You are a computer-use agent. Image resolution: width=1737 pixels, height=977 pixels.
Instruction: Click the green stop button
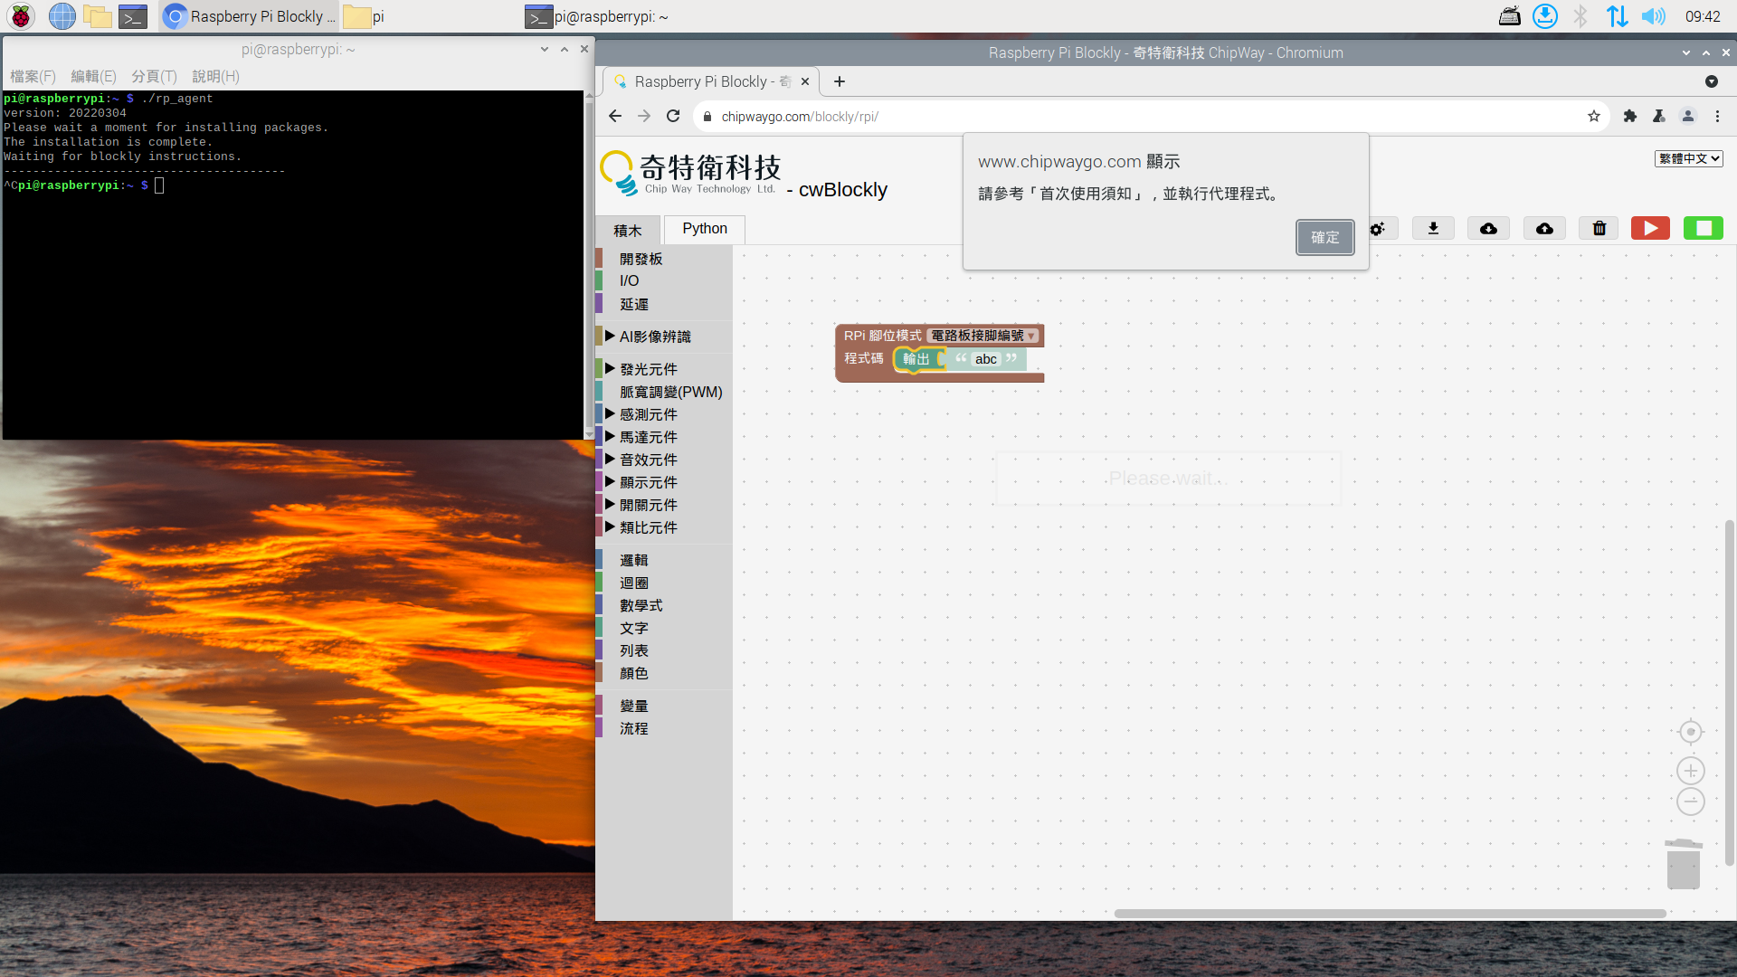pyautogui.click(x=1703, y=229)
